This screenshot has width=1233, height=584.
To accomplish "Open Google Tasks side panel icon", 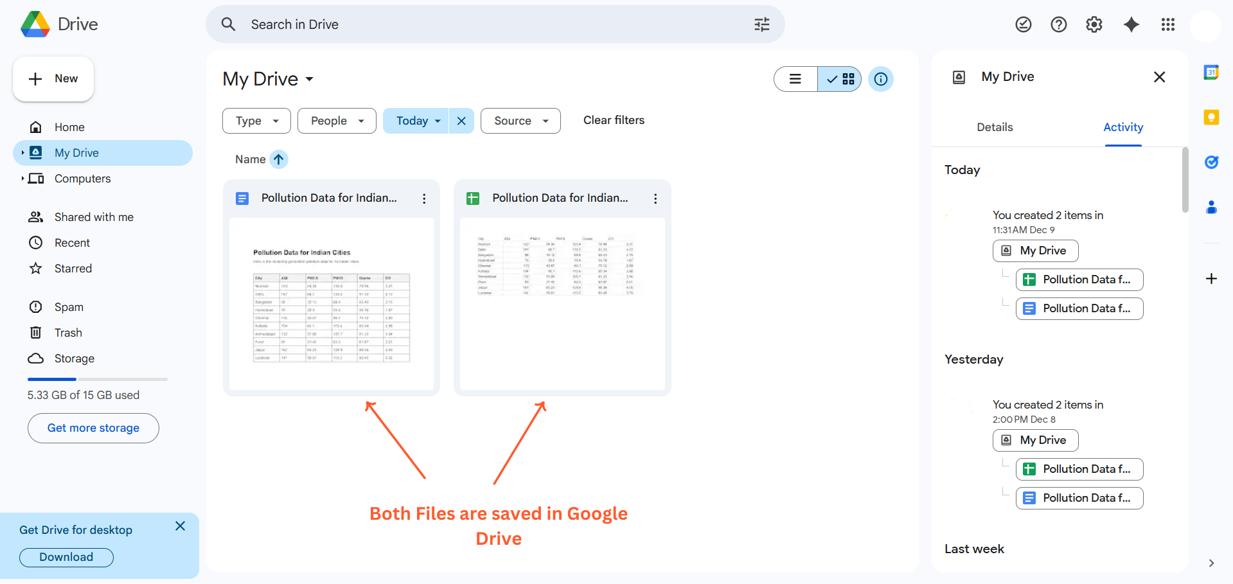I will 1211,162.
